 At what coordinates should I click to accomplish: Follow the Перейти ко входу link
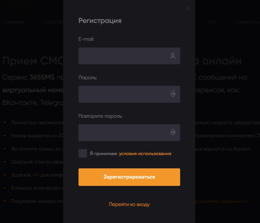point(129,204)
